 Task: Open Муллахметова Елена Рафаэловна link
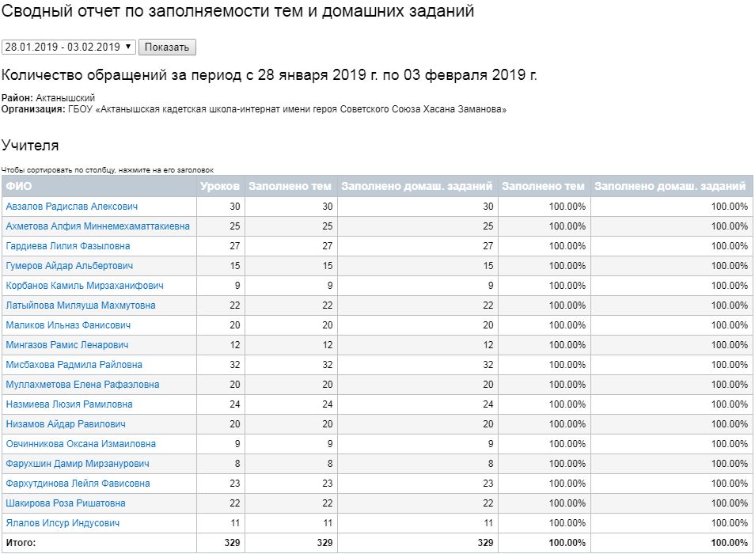82,385
